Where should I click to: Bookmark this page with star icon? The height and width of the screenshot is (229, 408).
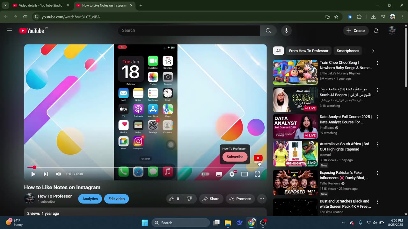pyautogui.click(x=336, y=17)
